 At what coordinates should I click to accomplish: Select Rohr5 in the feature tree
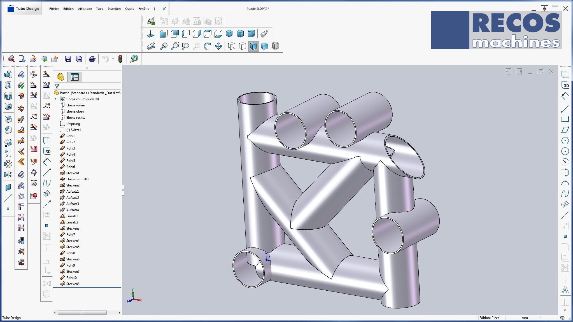71,161
